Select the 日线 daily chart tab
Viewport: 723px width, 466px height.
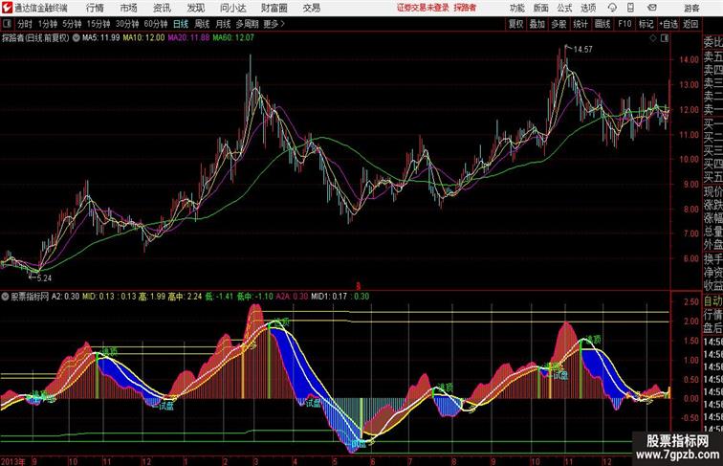(181, 24)
